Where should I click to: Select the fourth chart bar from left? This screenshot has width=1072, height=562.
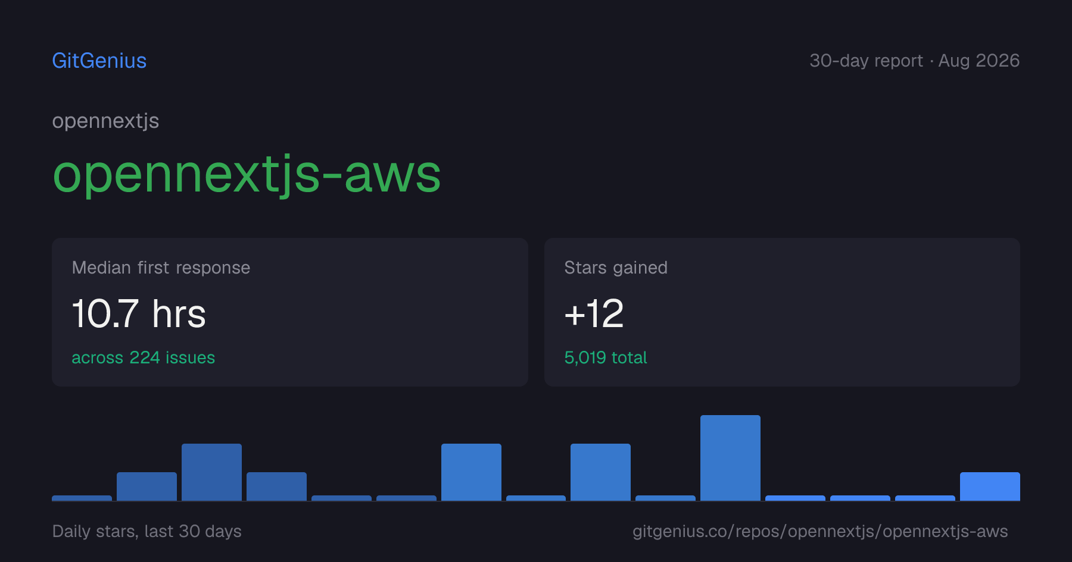(x=276, y=486)
